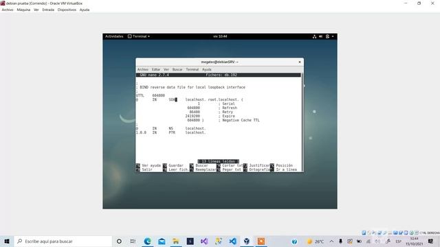440x247 pixels.
Task: Click the 'Reemplazar' nano shortcut label
Action: (x=206, y=169)
